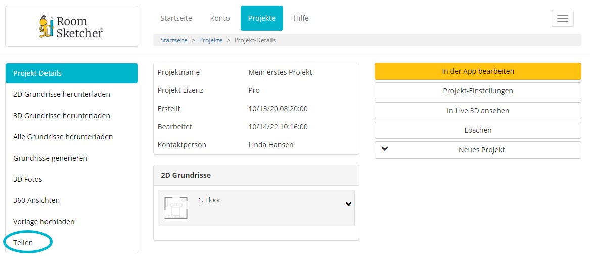Open the 1. Floor floor plan thumbnail
The image size is (590, 256).
[x=176, y=208]
